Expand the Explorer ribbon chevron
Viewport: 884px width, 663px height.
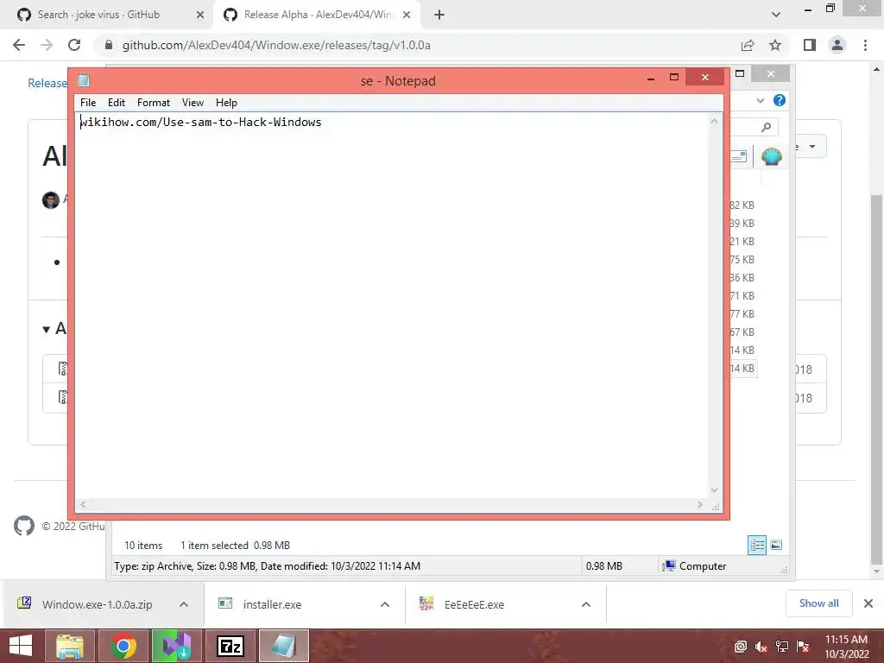760,100
